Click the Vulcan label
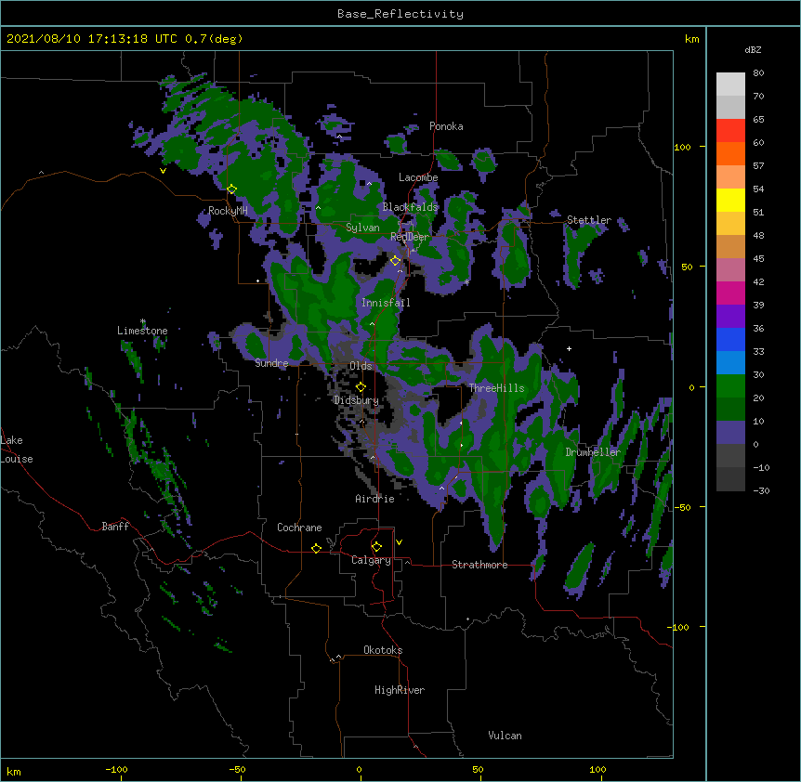Screen dimensions: 801x782 [505, 736]
